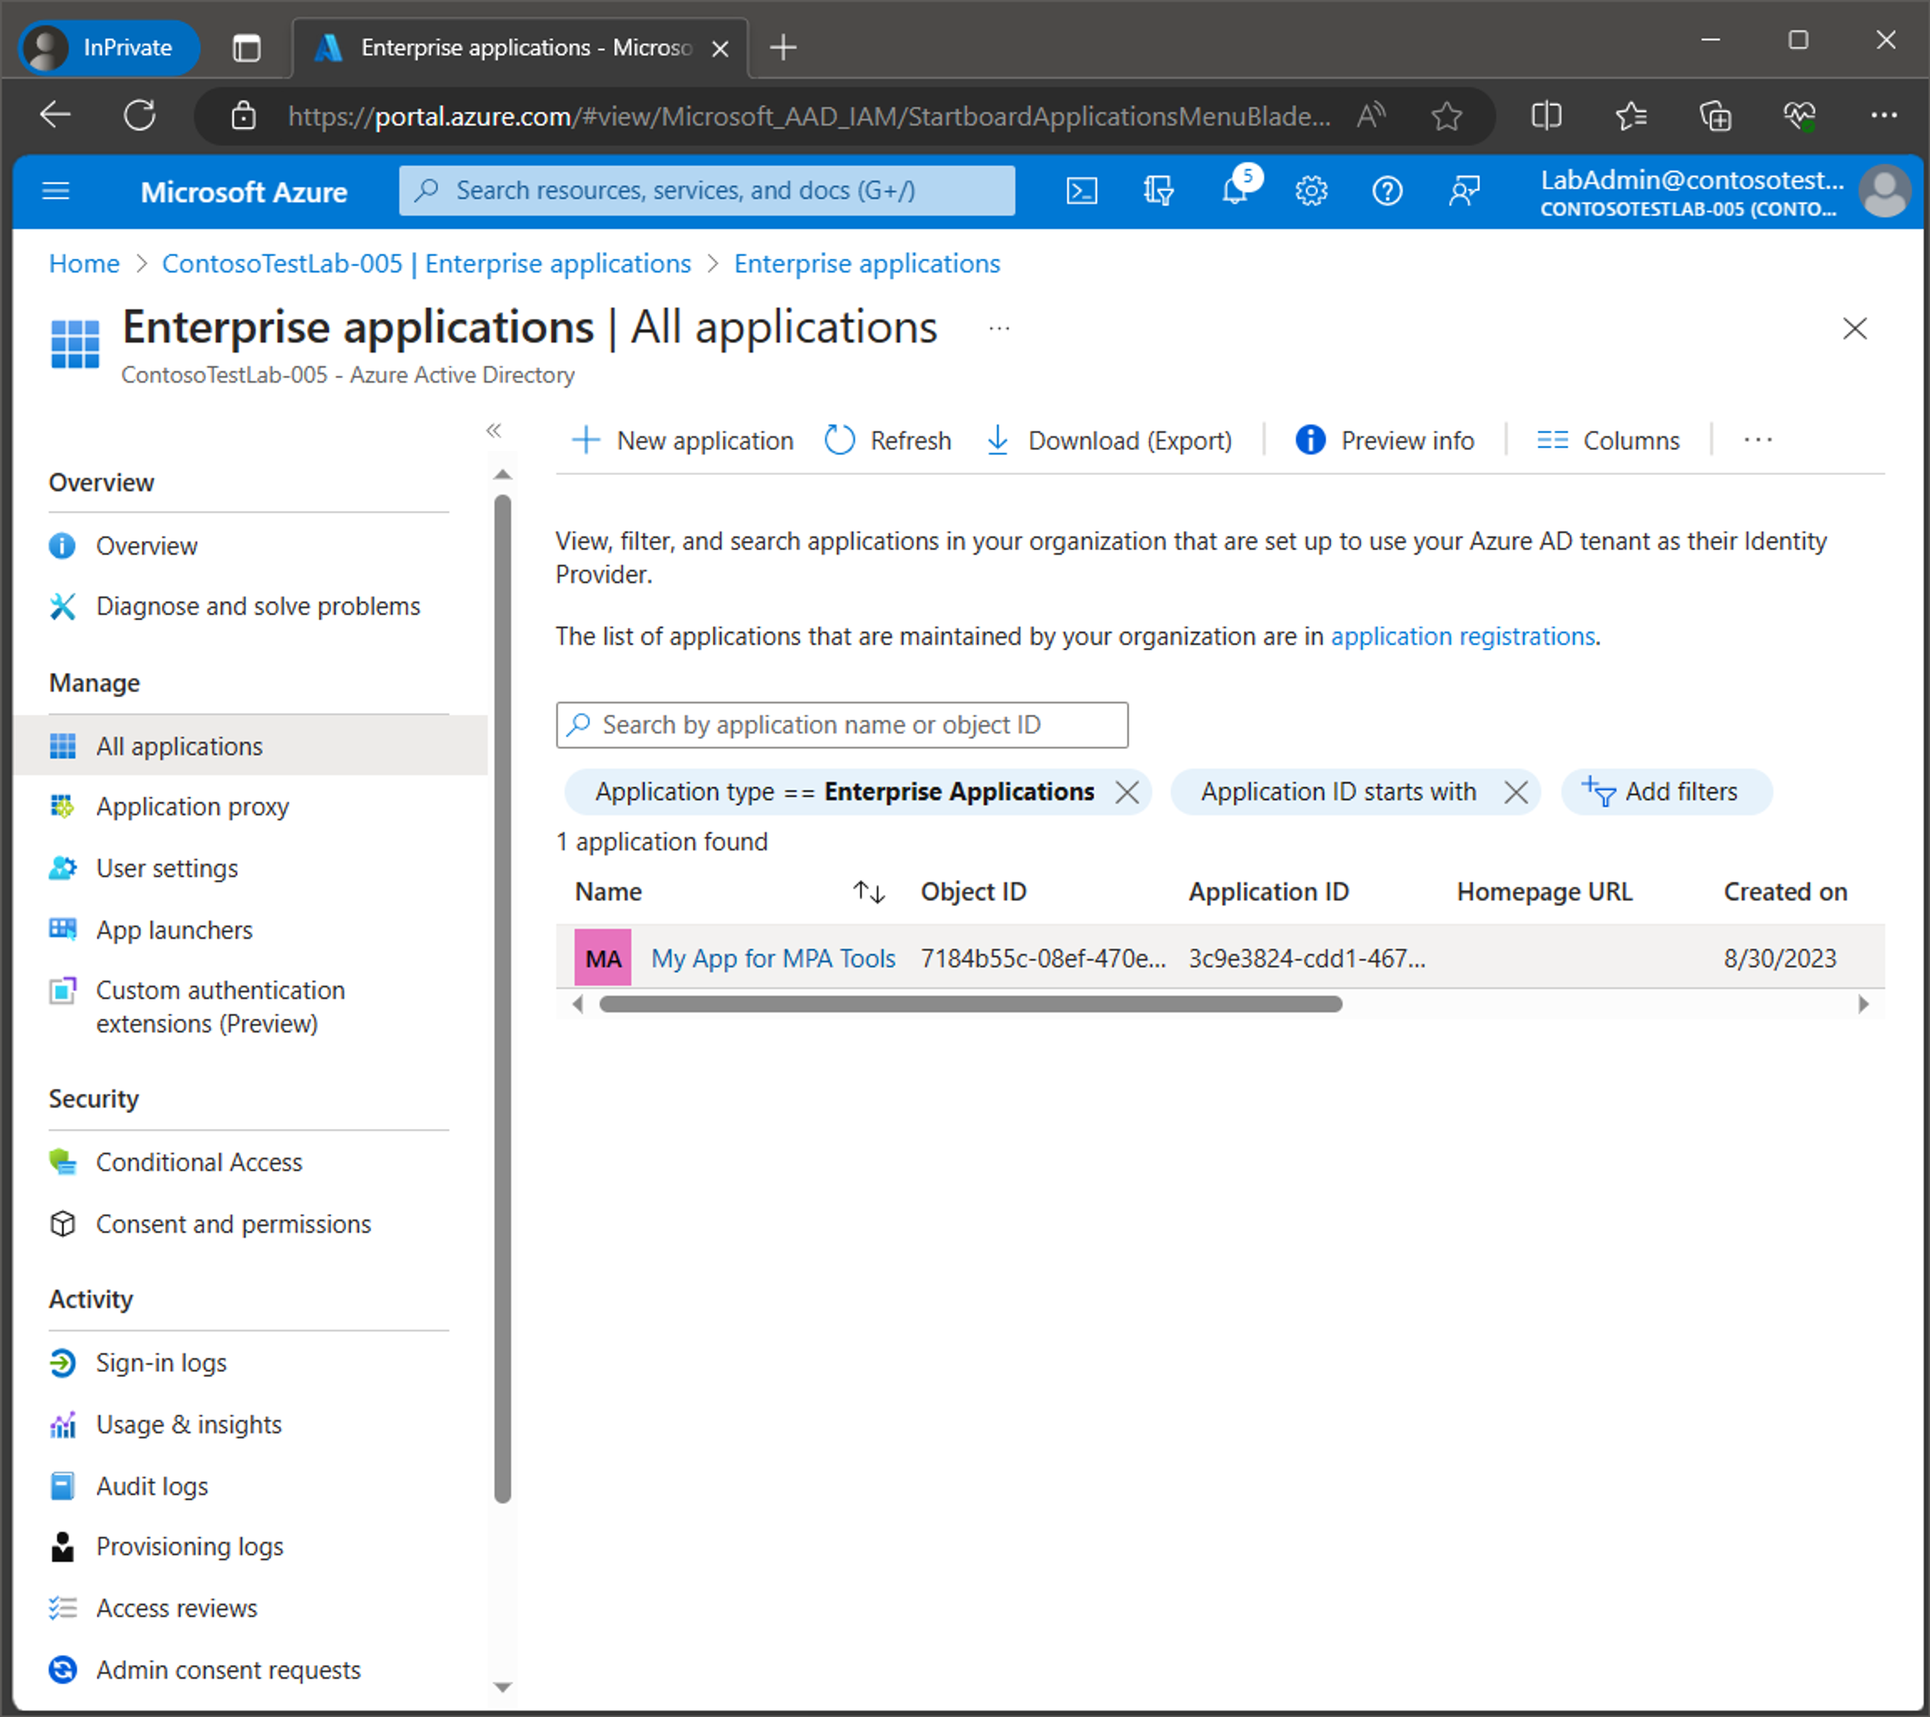Open toolbar overflow ellipsis after Columns
The height and width of the screenshot is (1717, 1930).
[x=1757, y=440]
